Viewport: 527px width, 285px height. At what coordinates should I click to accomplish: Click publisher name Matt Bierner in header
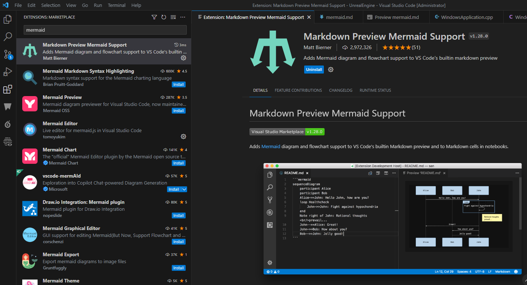click(x=318, y=47)
